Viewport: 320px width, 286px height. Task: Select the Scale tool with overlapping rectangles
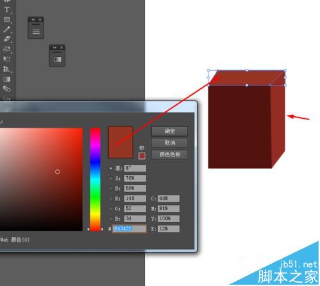coord(7,49)
